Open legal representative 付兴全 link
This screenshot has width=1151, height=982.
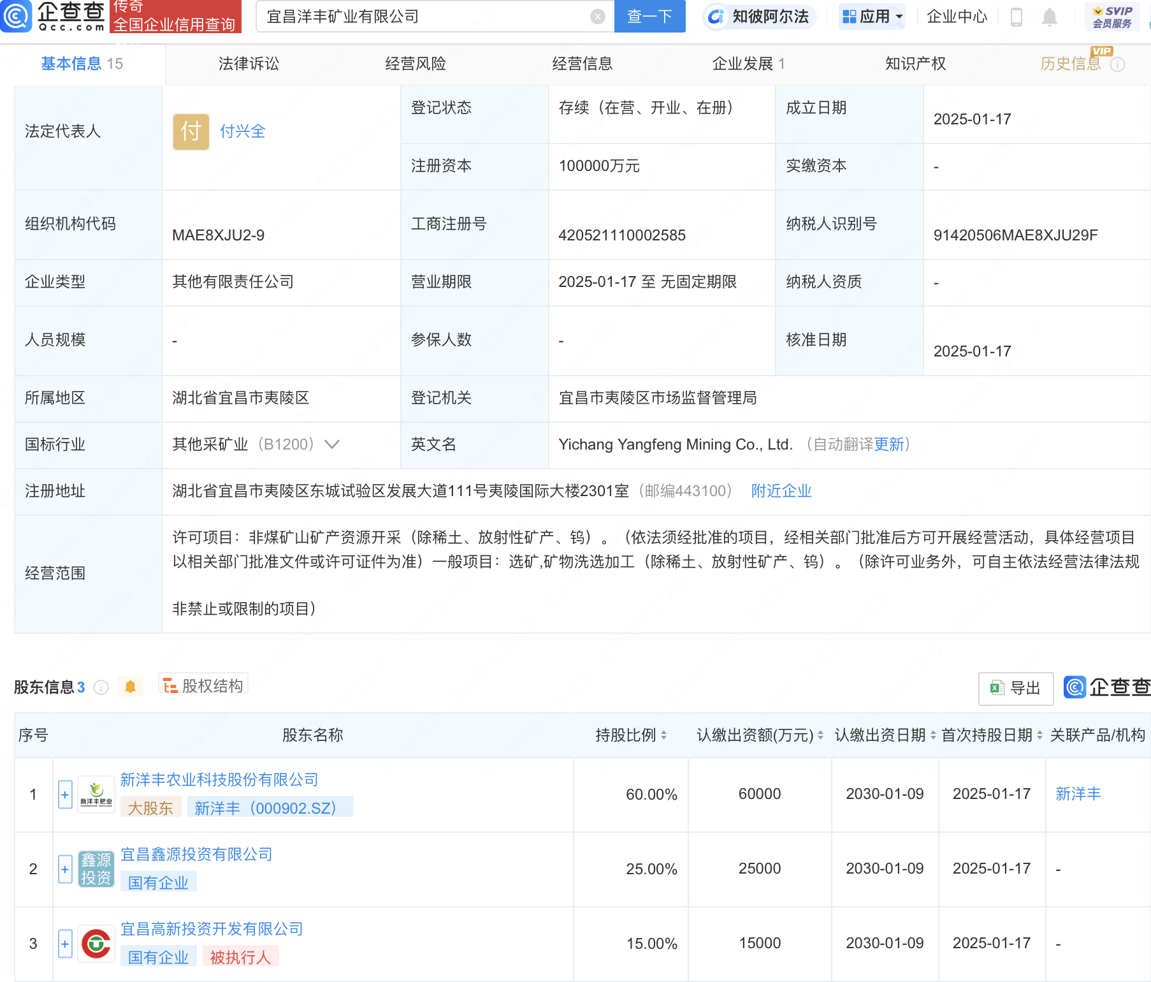[242, 131]
